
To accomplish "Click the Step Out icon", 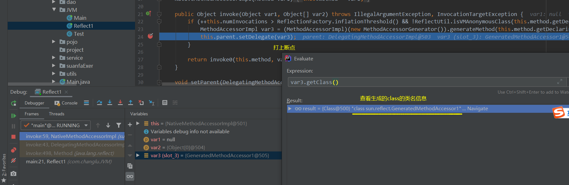I will pyautogui.click(x=131, y=103).
